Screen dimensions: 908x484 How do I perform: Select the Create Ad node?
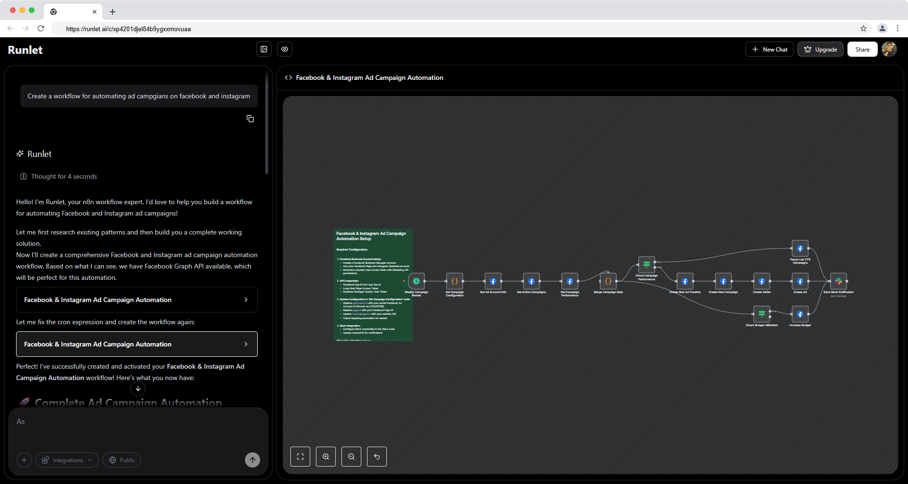point(800,281)
